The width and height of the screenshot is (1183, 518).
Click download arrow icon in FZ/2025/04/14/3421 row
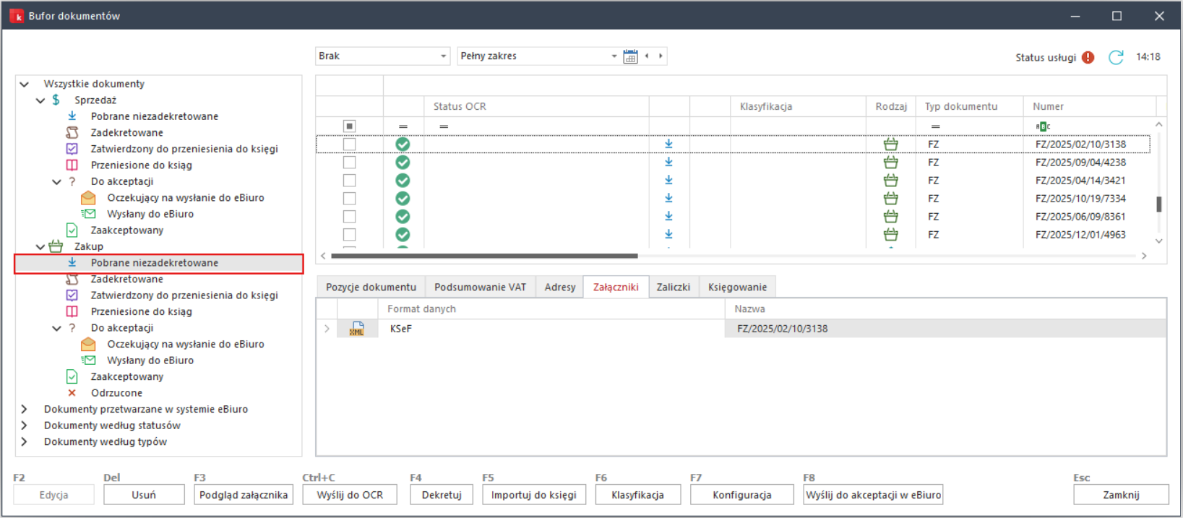[x=668, y=181]
